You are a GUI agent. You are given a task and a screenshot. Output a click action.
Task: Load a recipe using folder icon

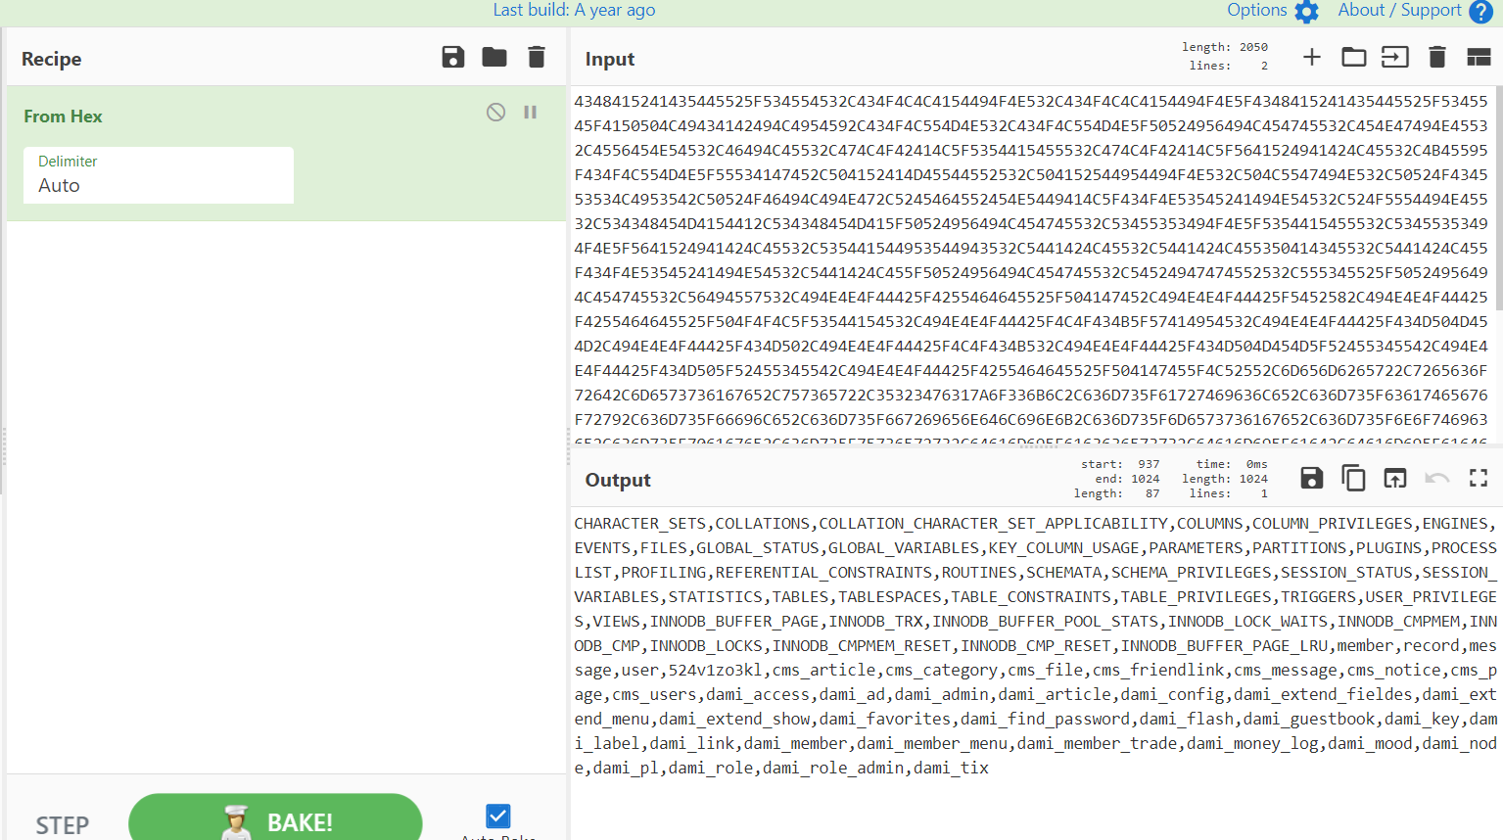[494, 57]
